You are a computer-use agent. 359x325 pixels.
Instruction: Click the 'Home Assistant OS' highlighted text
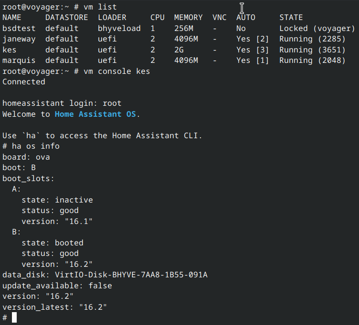click(x=95, y=114)
